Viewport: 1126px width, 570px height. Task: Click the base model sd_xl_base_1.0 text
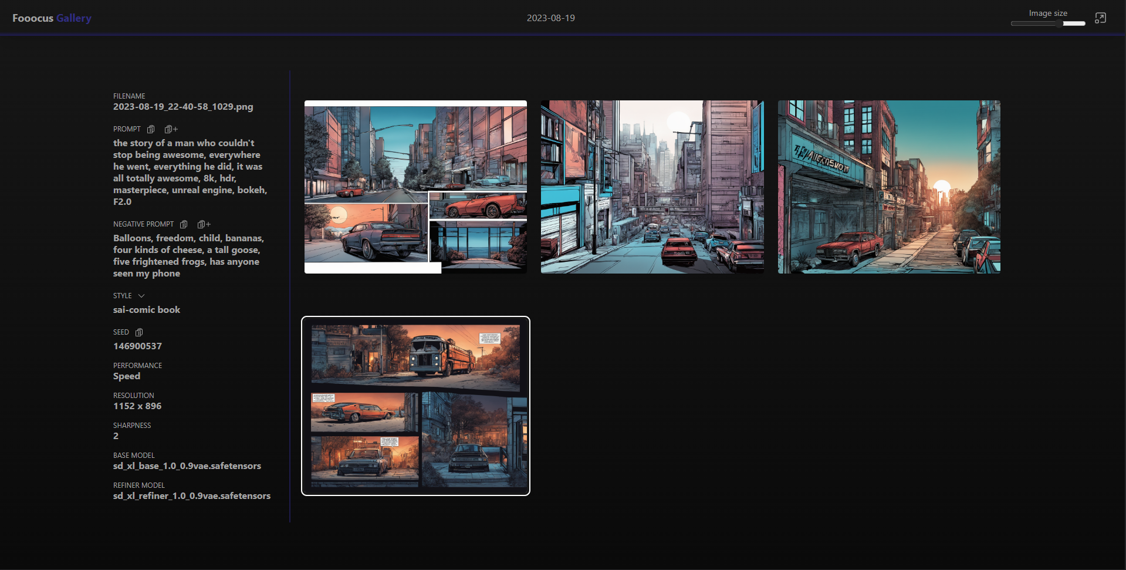[187, 466]
